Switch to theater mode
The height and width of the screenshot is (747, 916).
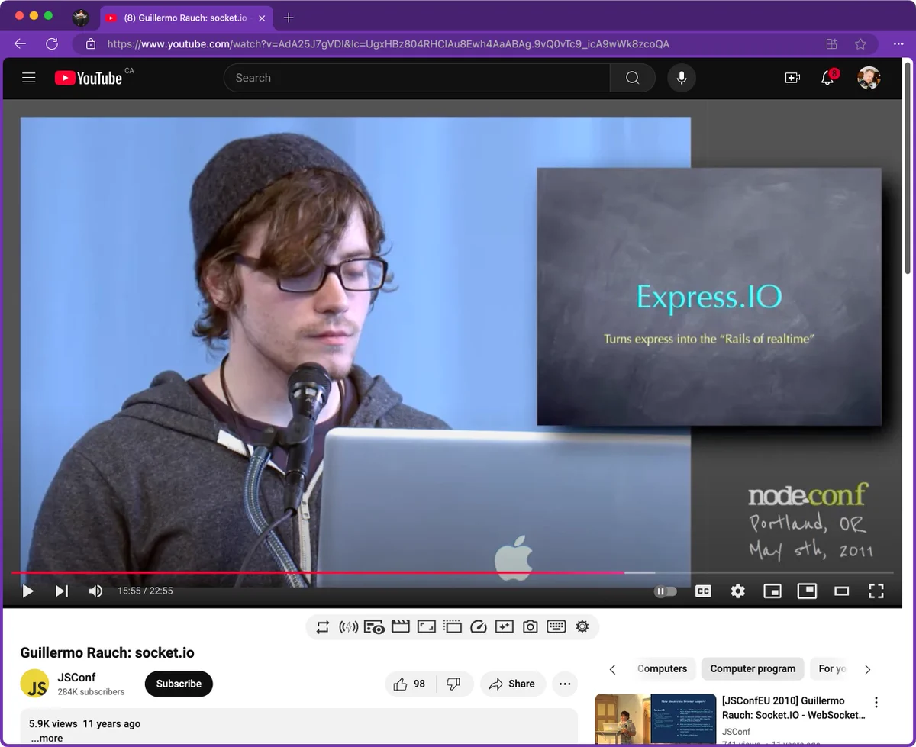pyautogui.click(x=841, y=591)
